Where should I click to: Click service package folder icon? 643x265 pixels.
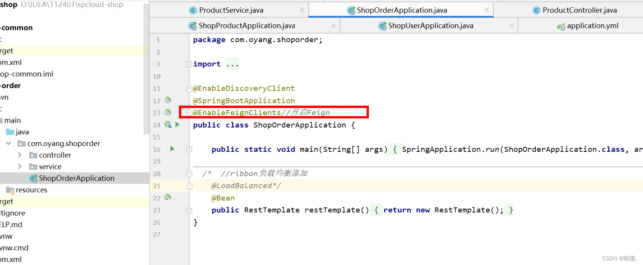(33, 167)
